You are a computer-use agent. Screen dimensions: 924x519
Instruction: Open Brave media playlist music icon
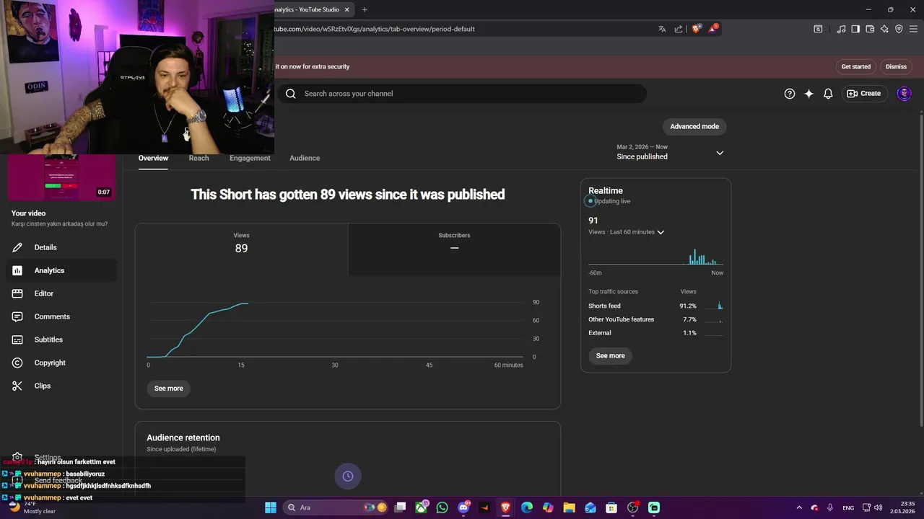click(x=841, y=29)
